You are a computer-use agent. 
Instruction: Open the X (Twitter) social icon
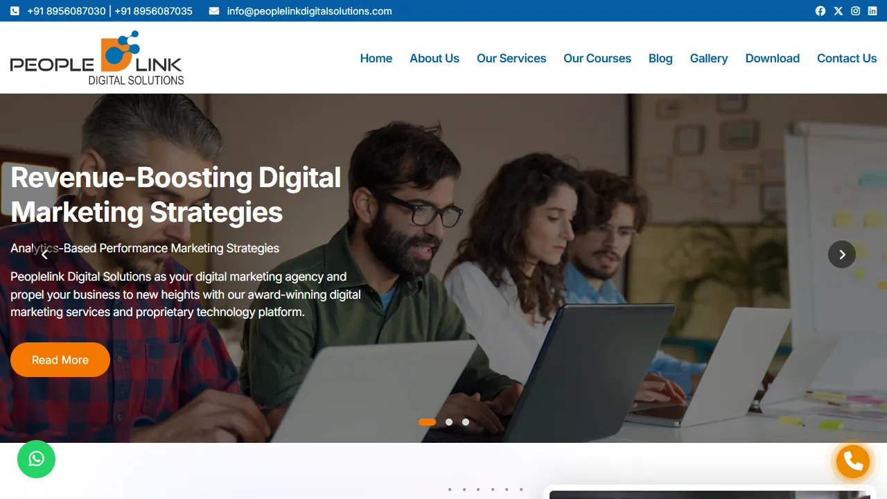click(x=838, y=10)
